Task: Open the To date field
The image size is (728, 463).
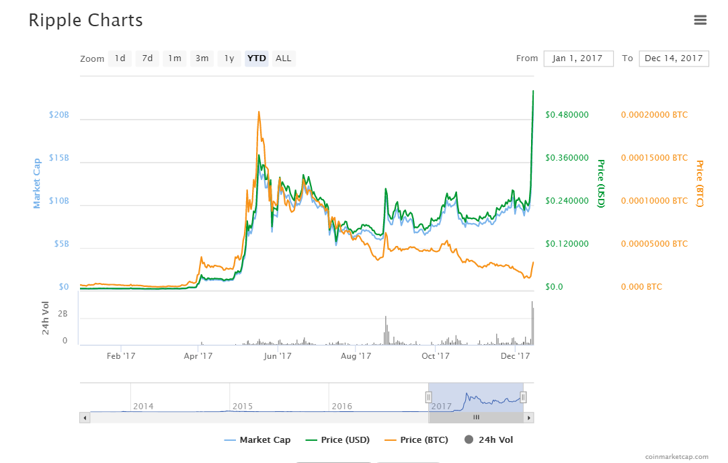Action: (674, 58)
